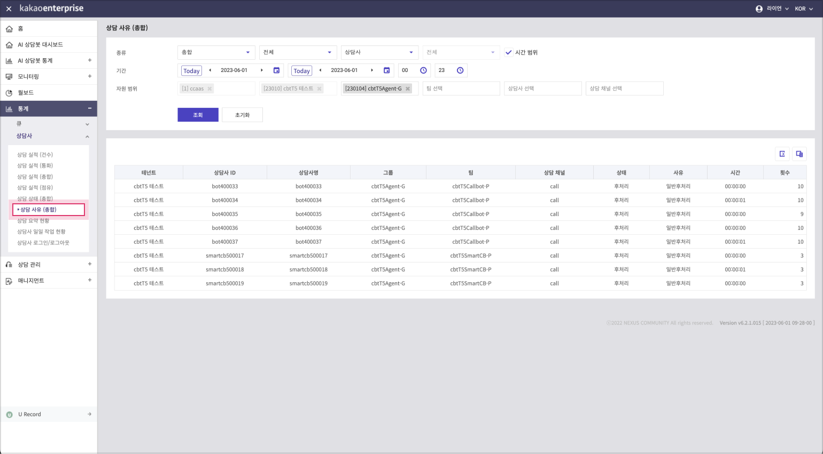Open the 총합 type dropdown

pyautogui.click(x=216, y=52)
